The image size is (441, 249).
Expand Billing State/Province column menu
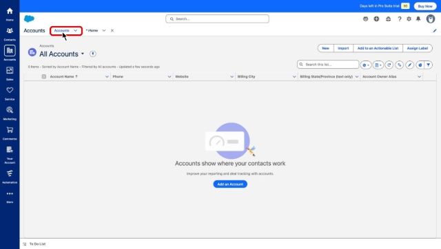pyautogui.click(x=357, y=76)
